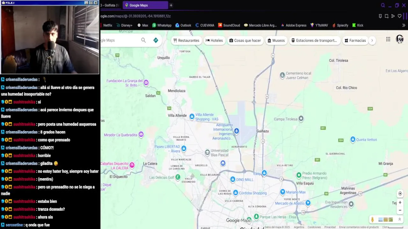Take a snapshot with the capture icon

[x=387, y=16]
